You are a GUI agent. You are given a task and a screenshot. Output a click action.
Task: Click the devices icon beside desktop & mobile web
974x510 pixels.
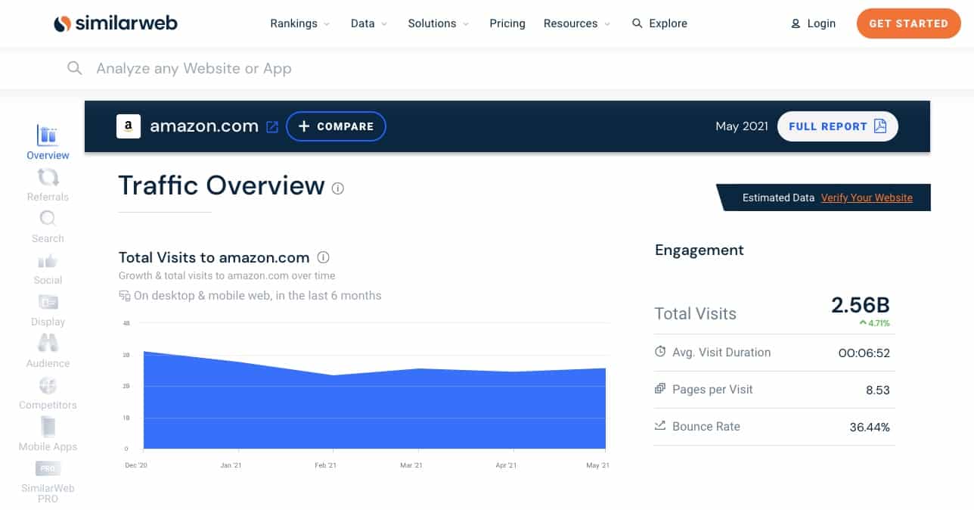tap(125, 296)
